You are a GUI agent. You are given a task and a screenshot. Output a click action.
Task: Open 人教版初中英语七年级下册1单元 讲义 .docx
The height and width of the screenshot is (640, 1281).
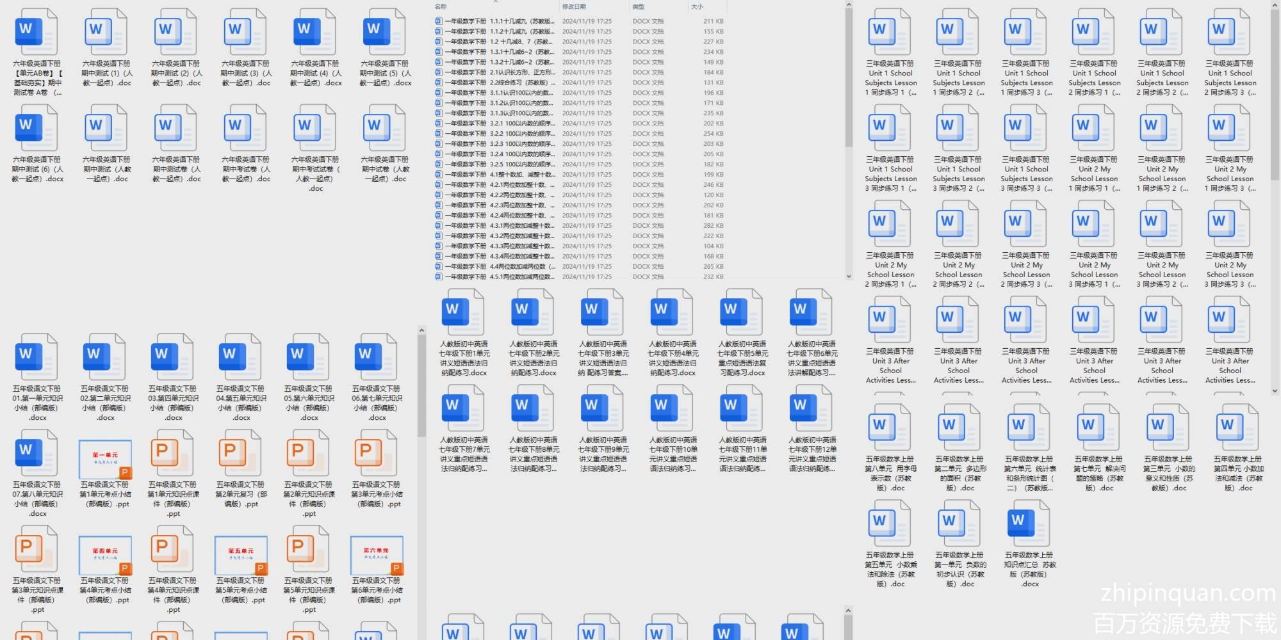tap(464, 333)
